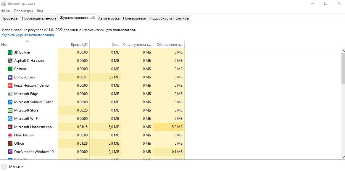Select the Dolby Access icon
The image size is (345, 171).
[10, 77]
